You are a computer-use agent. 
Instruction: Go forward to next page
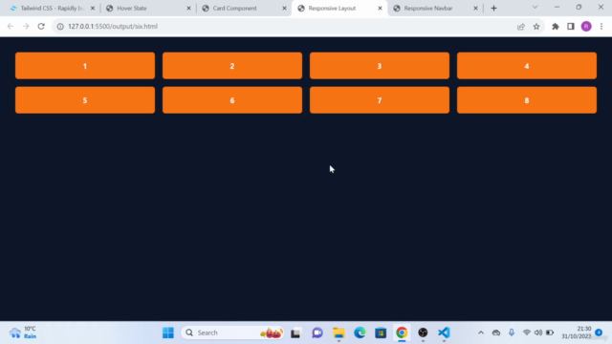[26, 27]
